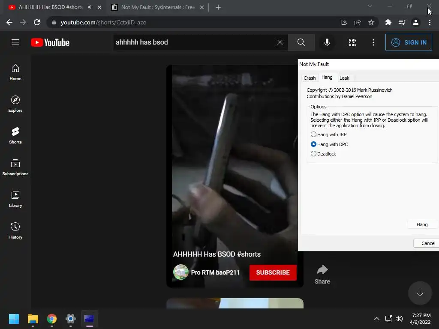This screenshot has height=329, width=439.
Task: Expand the hidden tray icons chevron
Action: [x=377, y=319]
